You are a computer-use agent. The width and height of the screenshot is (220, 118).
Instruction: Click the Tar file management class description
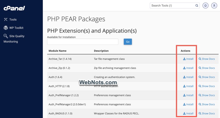(109, 59)
